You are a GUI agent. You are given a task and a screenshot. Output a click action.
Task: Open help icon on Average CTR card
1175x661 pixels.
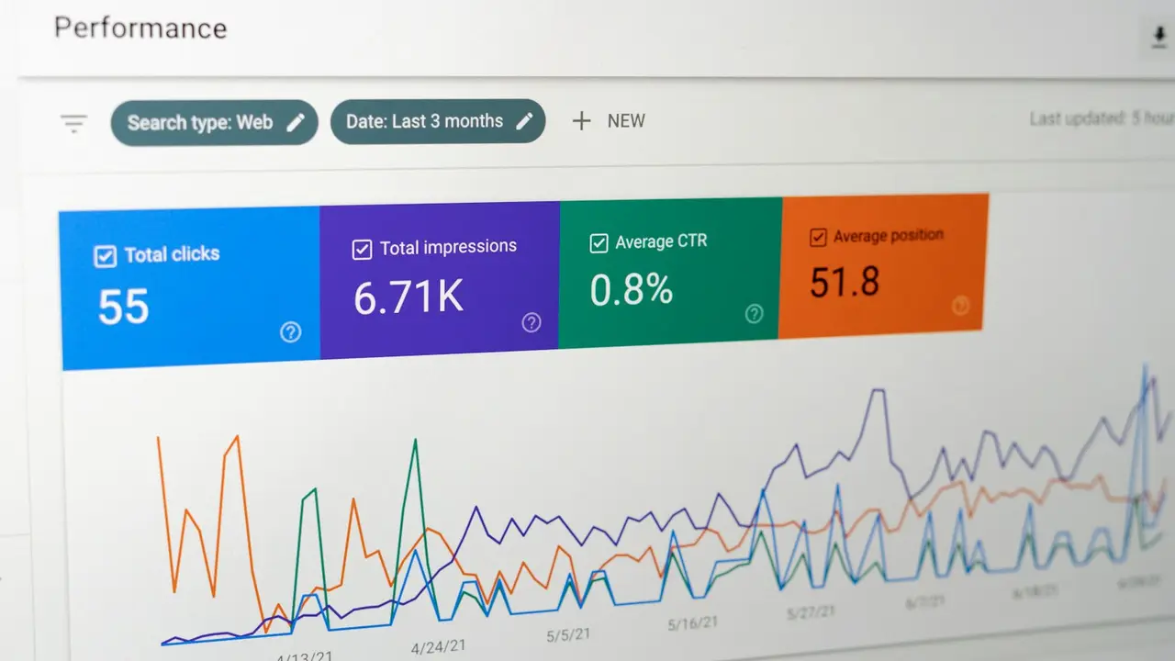[754, 314]
